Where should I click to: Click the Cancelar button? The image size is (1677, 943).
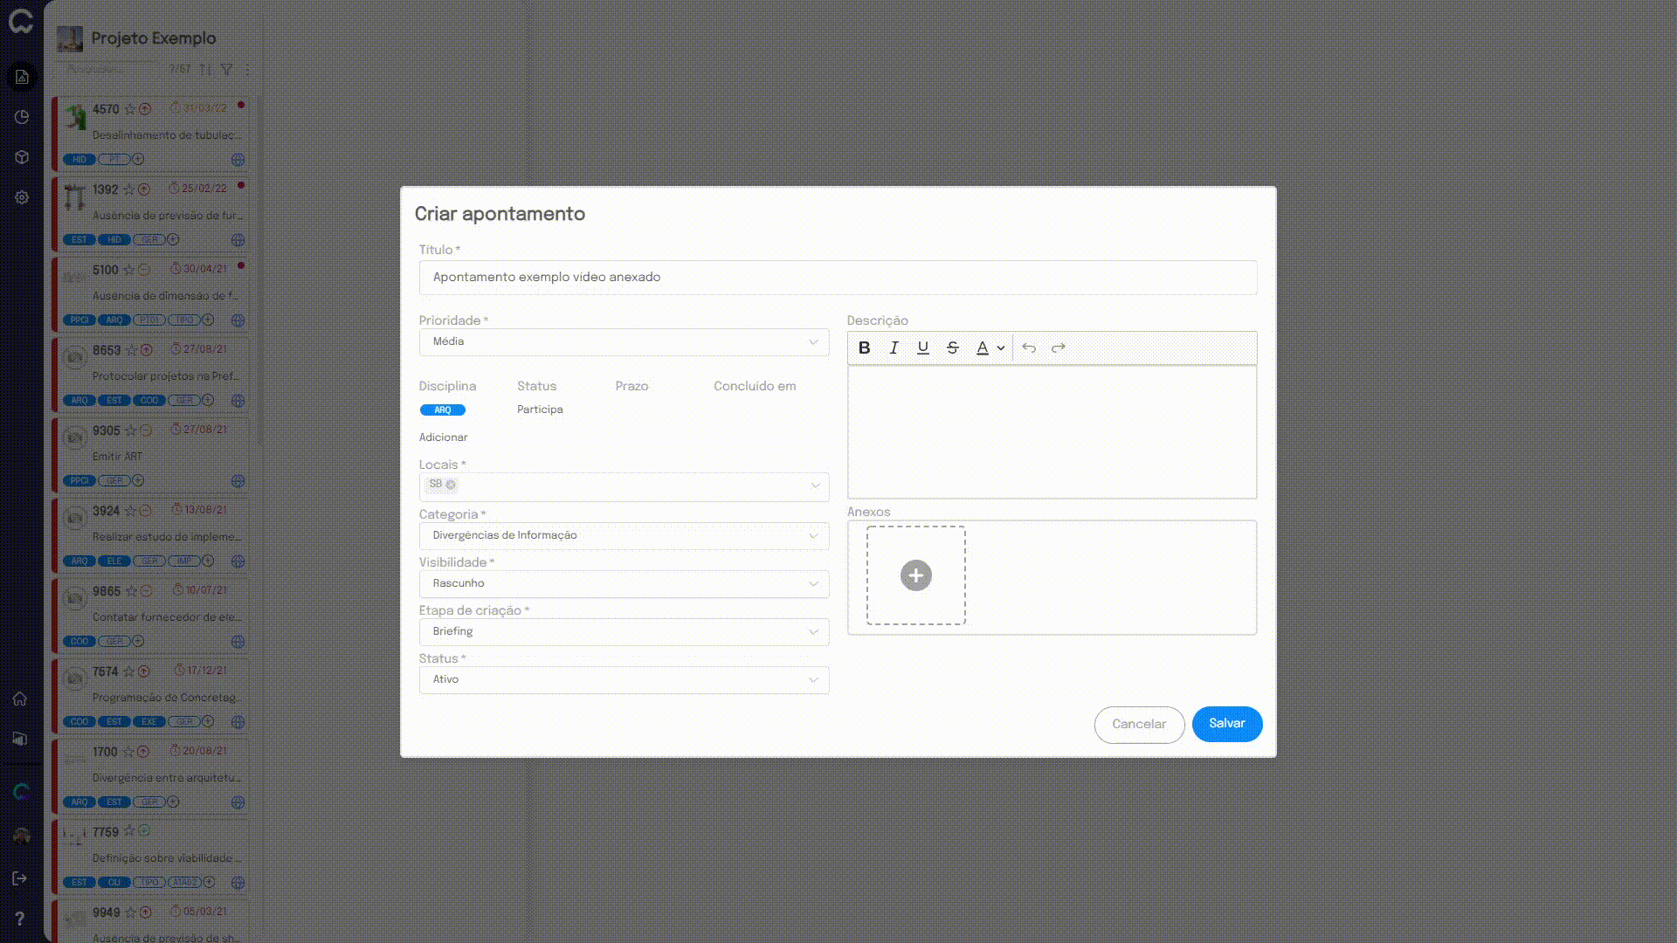tap(1138, 724)
